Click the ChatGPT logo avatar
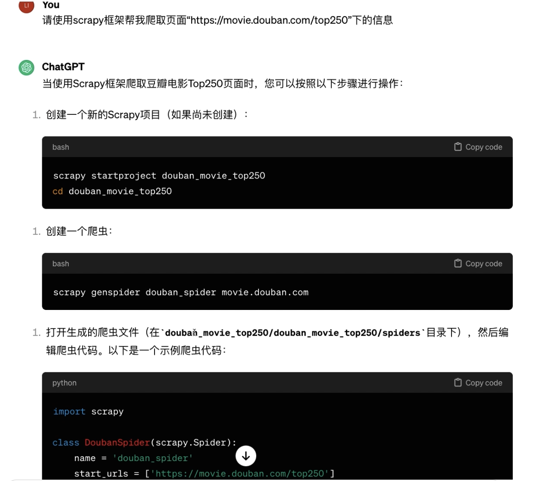The height and width of the screenshot is (481, 536). [26, 67]
